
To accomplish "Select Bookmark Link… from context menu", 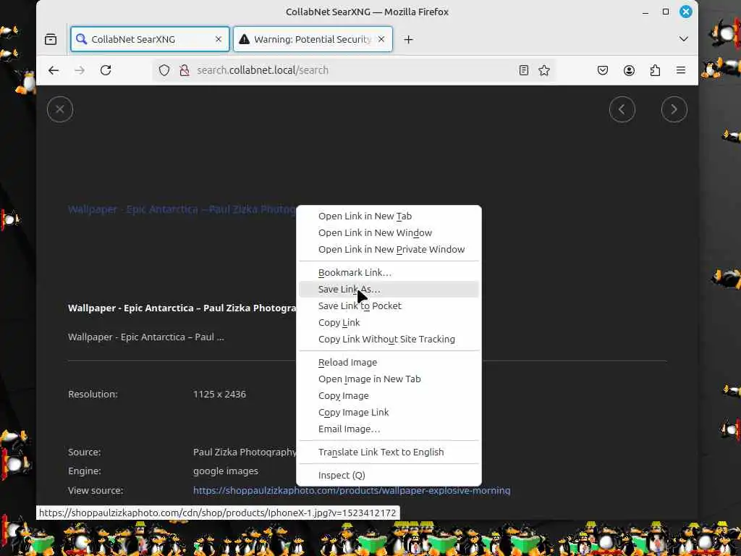I will (389, 272).
